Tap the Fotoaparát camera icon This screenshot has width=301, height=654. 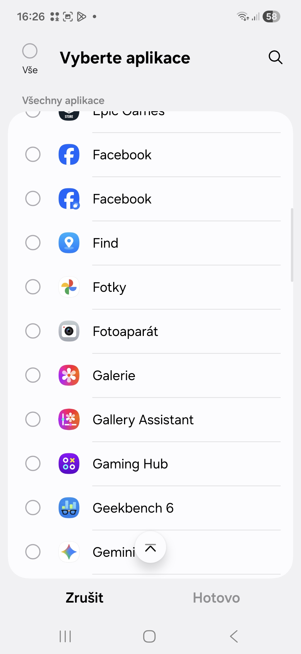pyautogui.click(x=69, y=331)
